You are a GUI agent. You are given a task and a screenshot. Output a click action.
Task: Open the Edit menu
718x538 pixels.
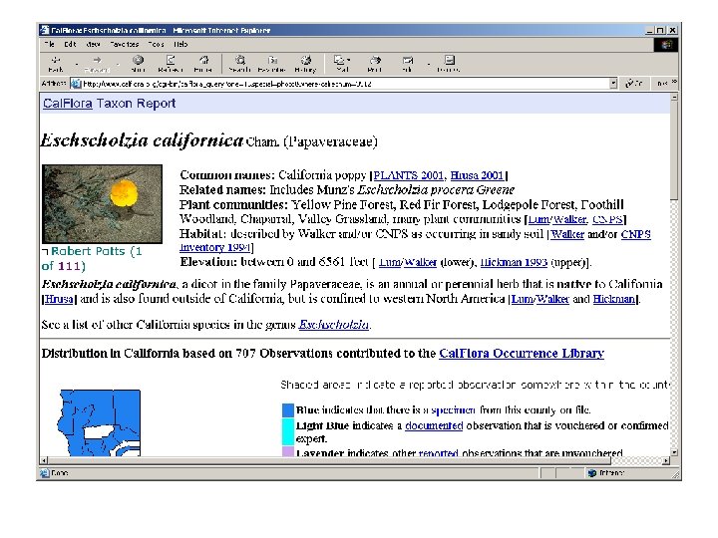click(70, 45)
